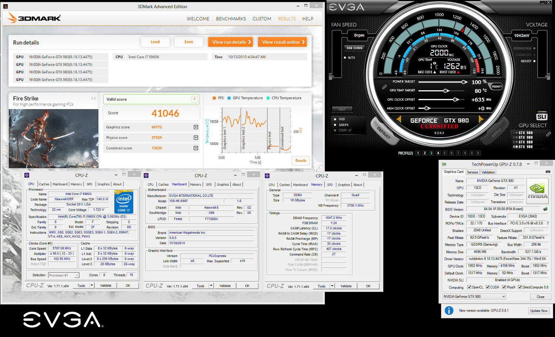
Task: Uncheck the PhysX checkbox in GPU-Z
Action: 504,287
